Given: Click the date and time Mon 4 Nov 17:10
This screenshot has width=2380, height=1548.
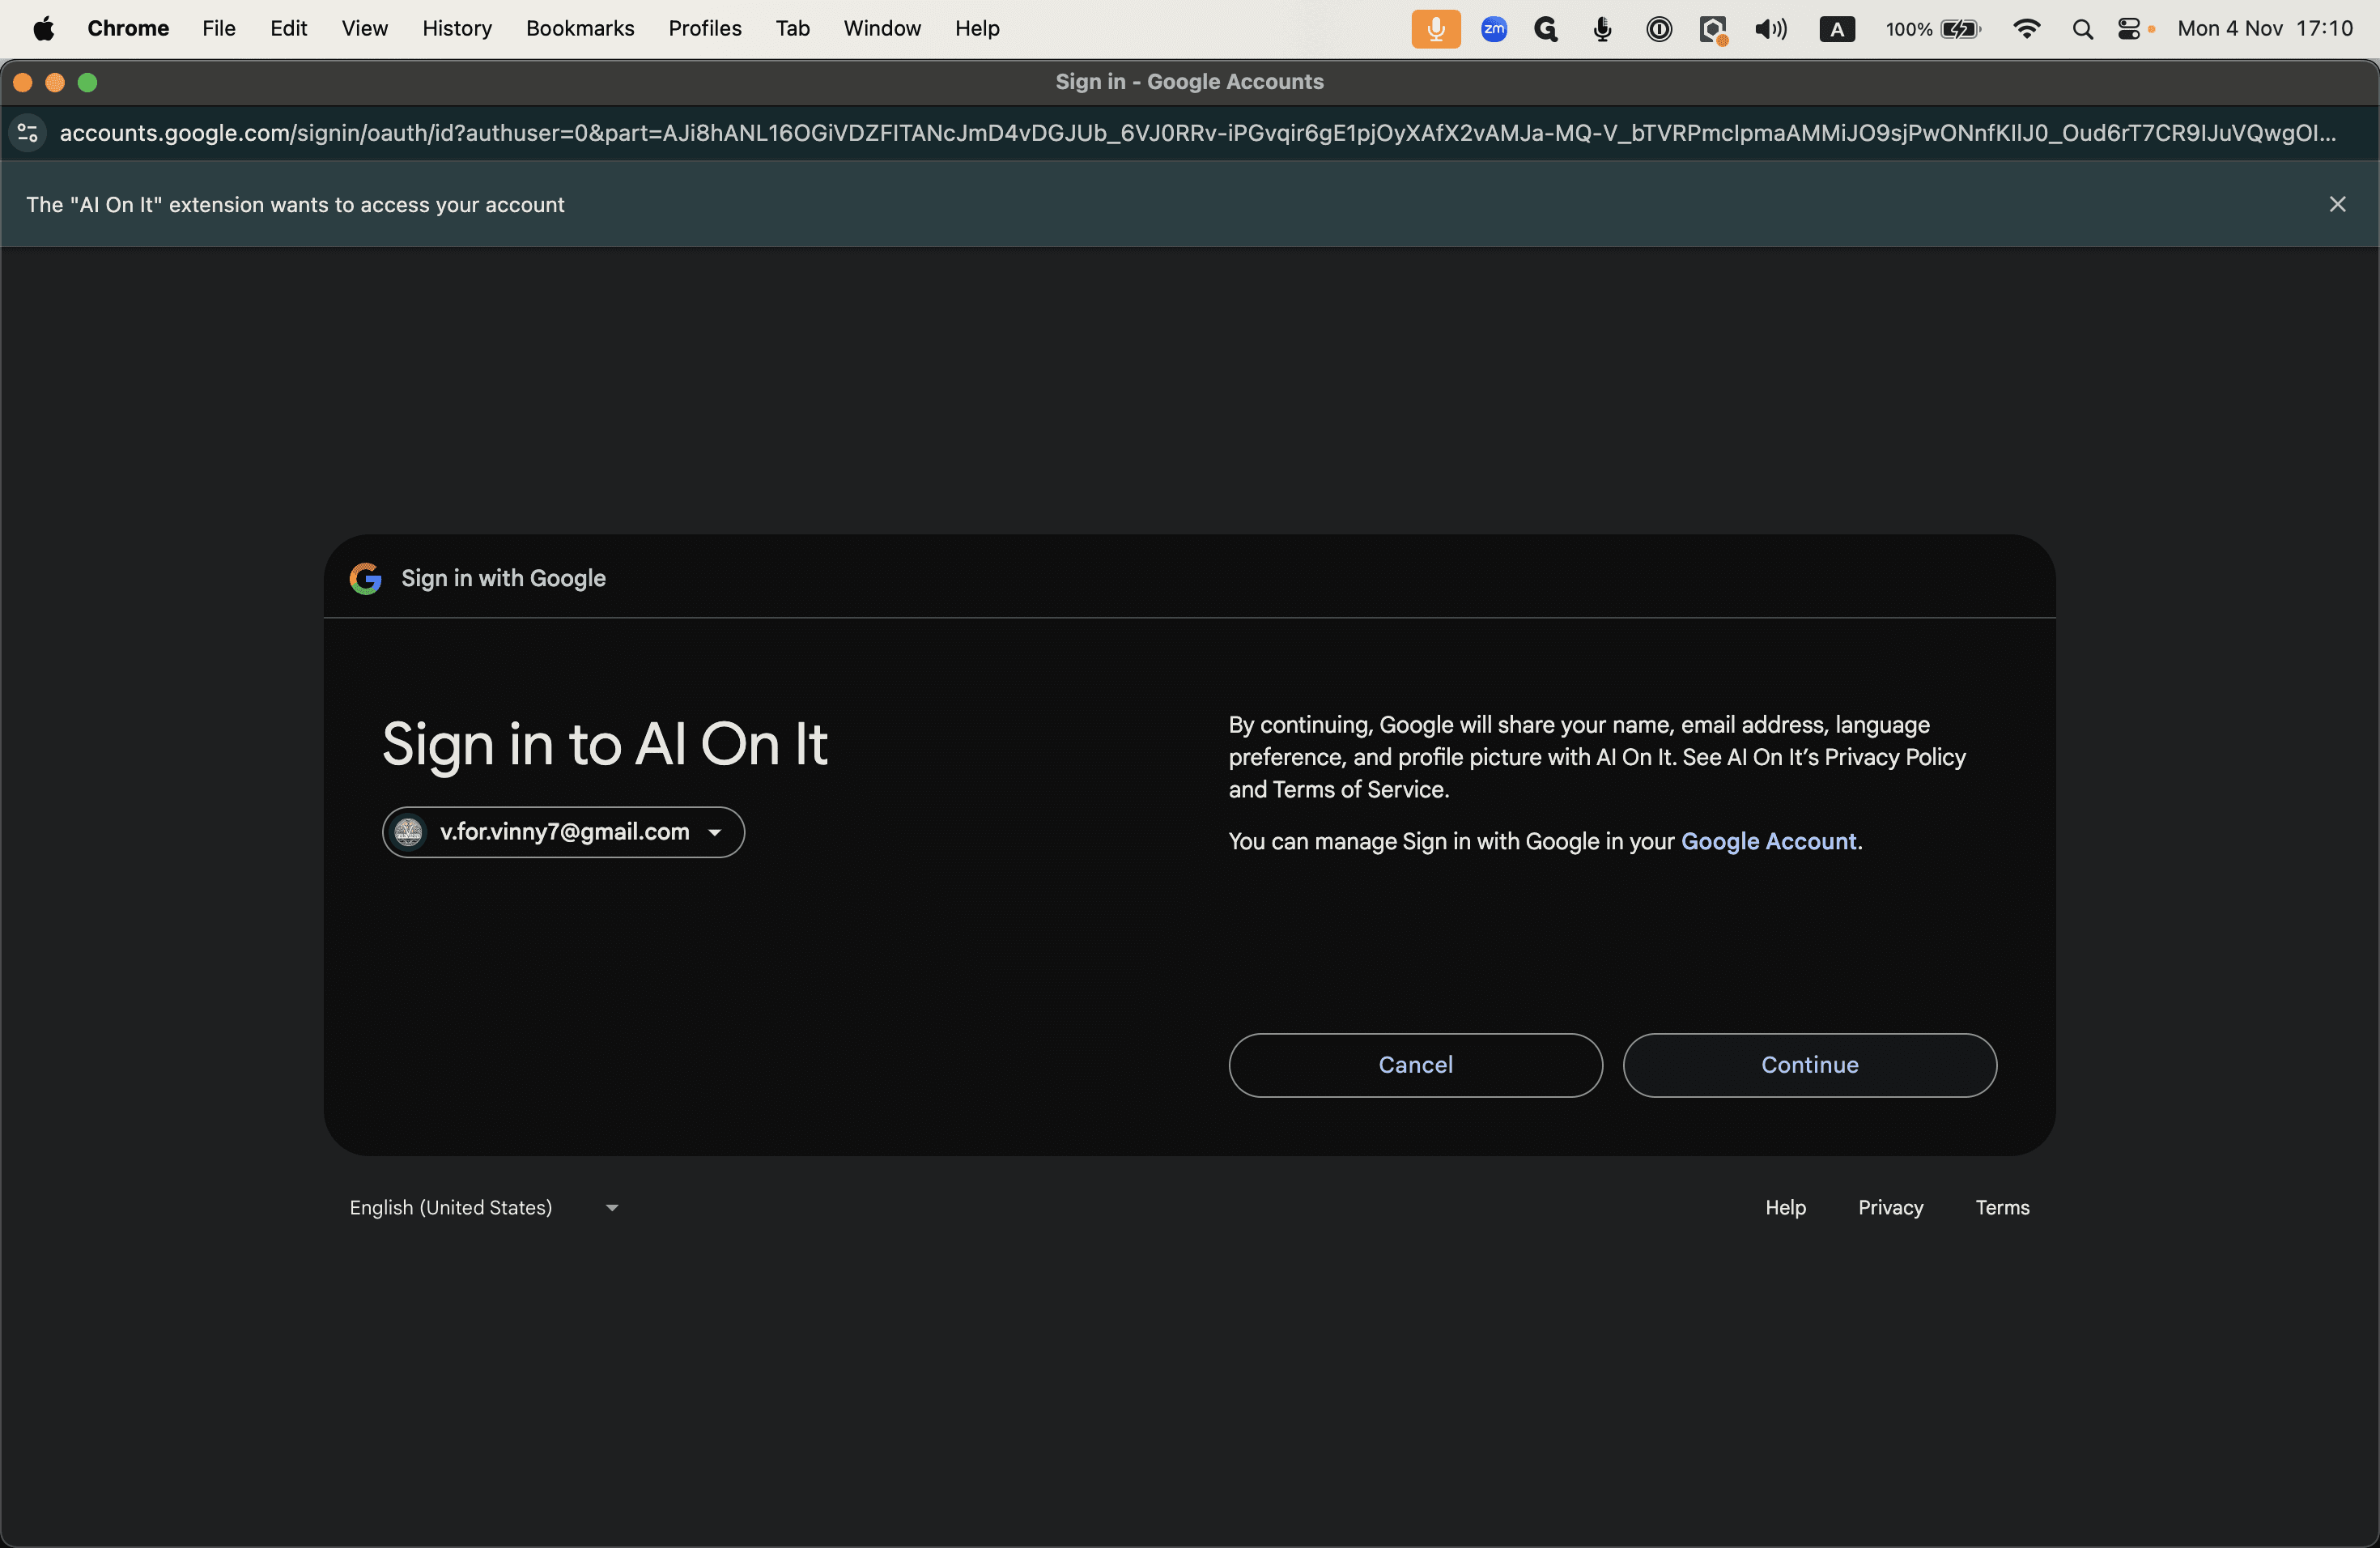Looking at the screenshot, I should pyautogui.click(x=2265, y=28).
